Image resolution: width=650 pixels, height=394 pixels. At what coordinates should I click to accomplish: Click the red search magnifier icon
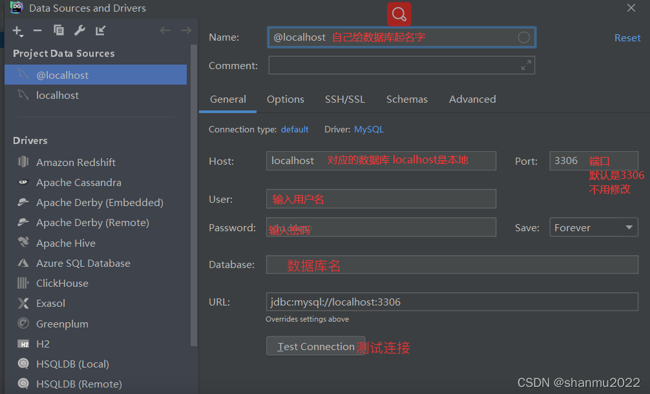point(399,14)
